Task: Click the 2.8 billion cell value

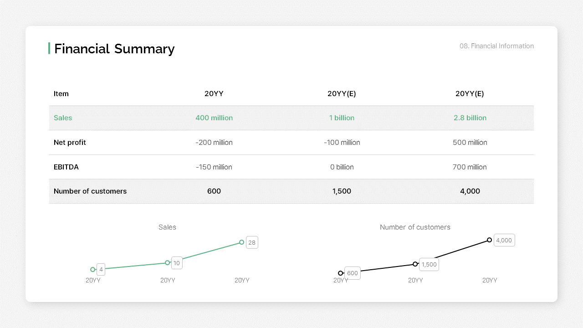Action: coord(470,118)
